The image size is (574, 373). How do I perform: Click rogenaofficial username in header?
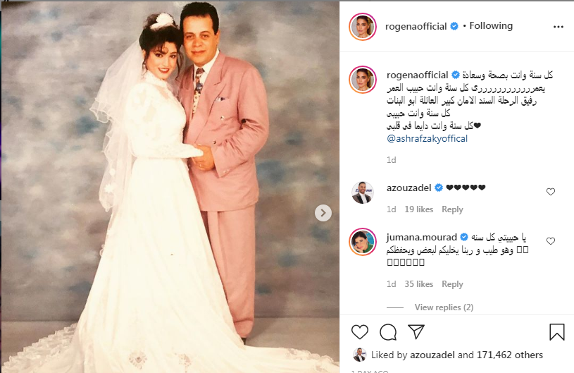416,26
